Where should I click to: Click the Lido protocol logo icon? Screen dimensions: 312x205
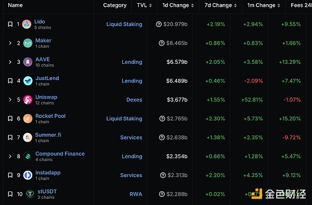click(x=27, y=24)
